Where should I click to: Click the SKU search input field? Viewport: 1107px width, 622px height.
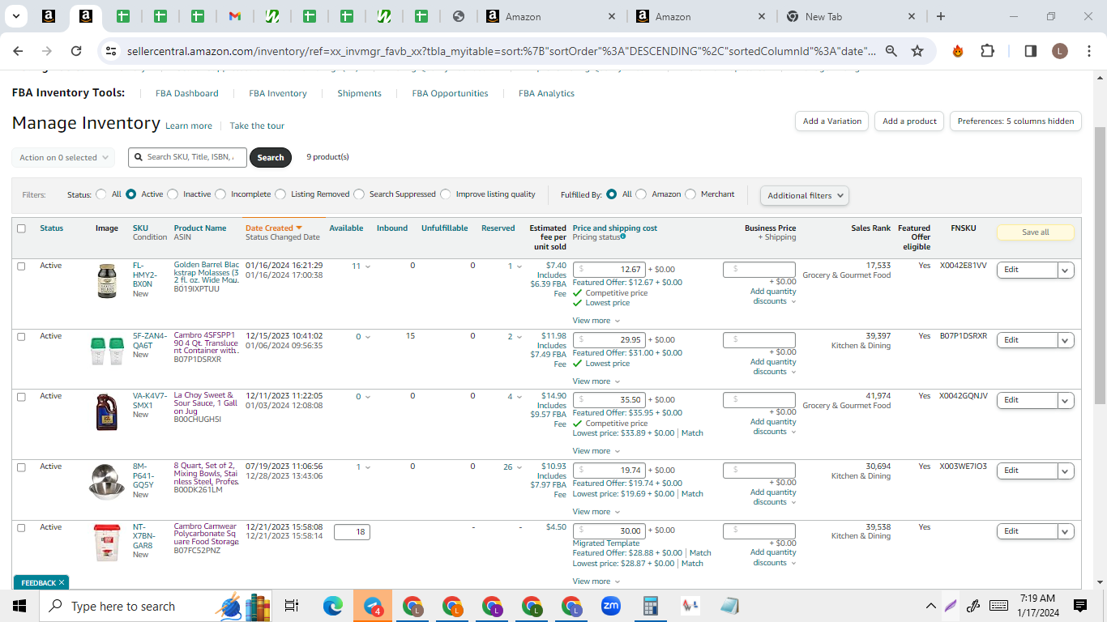188,157
